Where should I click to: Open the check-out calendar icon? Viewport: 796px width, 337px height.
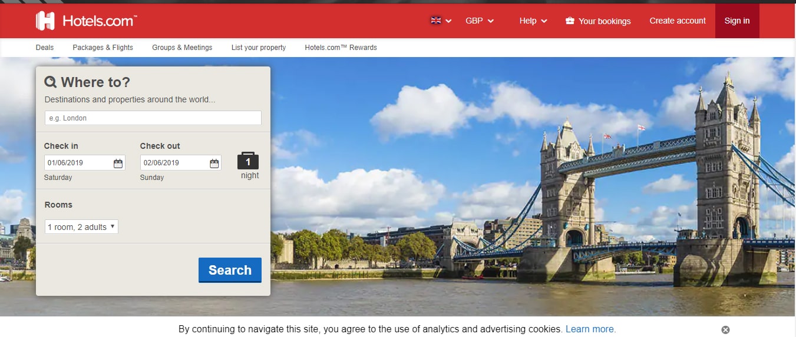click(214, 164)
